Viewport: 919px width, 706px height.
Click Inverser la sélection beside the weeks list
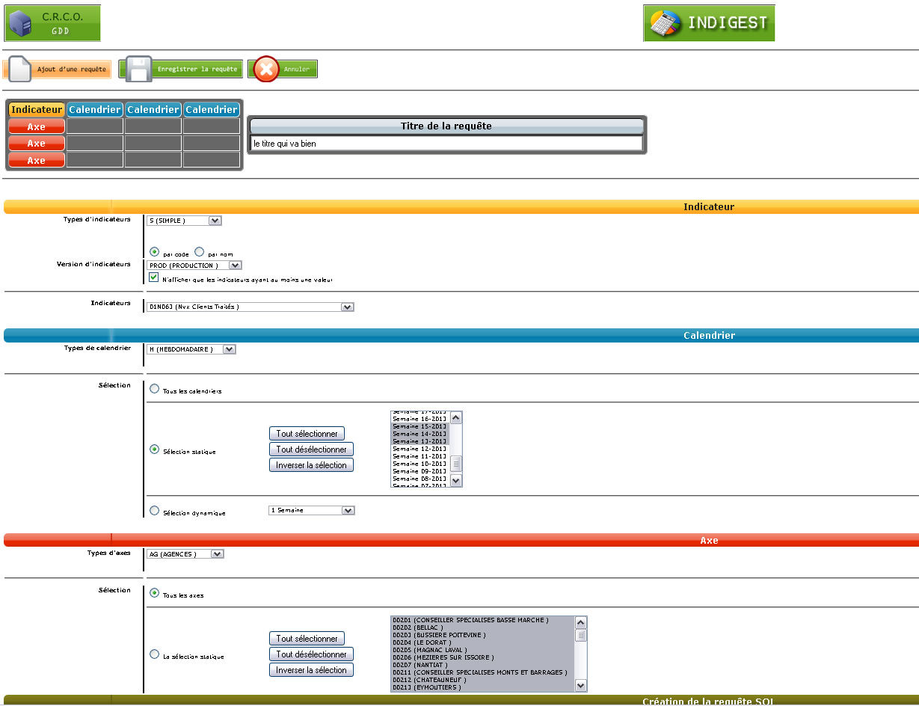coord(311,465)
